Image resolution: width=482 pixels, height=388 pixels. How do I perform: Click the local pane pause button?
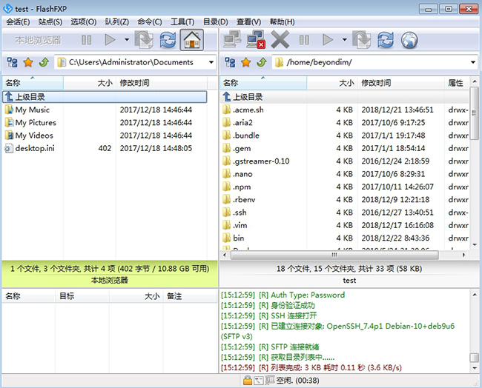[86, 40]
